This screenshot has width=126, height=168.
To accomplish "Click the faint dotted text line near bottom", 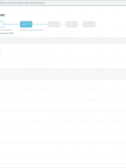I will pos(63,143).
